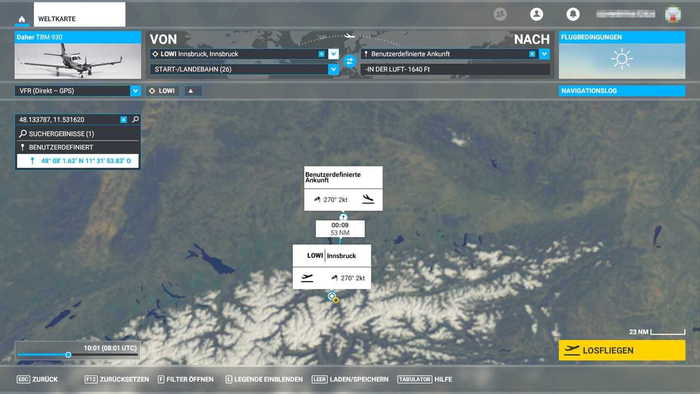Swap departure and arrival airports
Image resolution: width=700 pixels, height=394 pixels.
click(350, 61)
